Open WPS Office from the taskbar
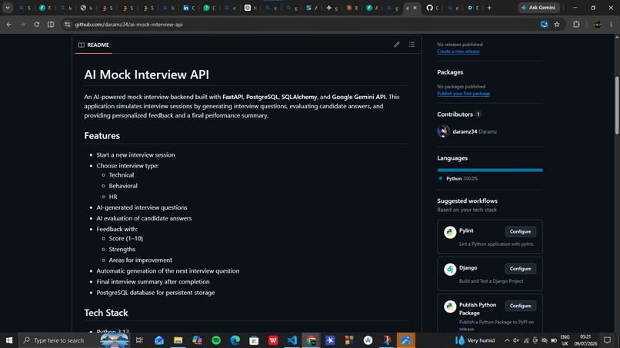The image size is (620, 348). (273, 340)
